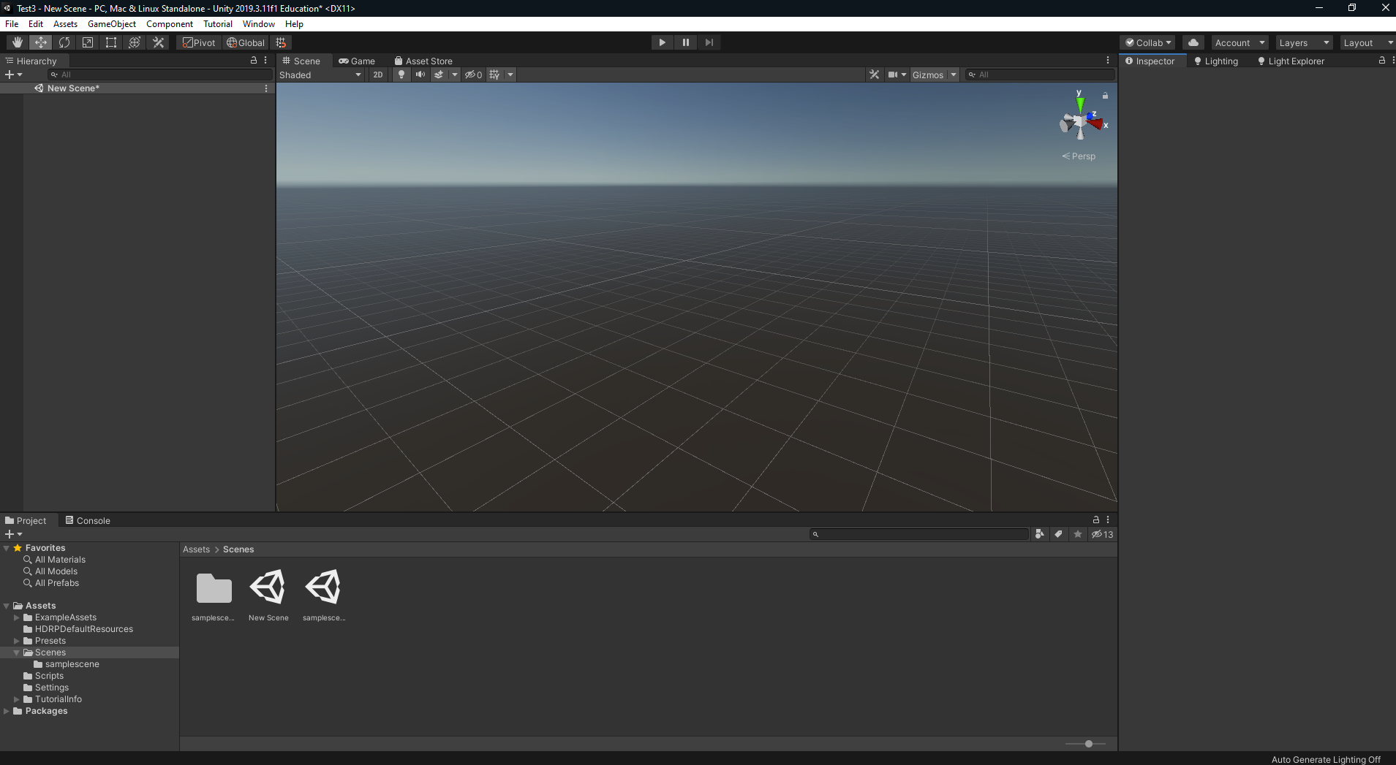The height and width of the screenshot is (765, 1396).
Task: Open the New Scene asset
Action: (x=268, y=595)
